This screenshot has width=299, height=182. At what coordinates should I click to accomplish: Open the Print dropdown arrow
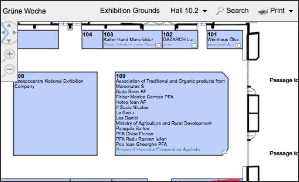[291, 11]
